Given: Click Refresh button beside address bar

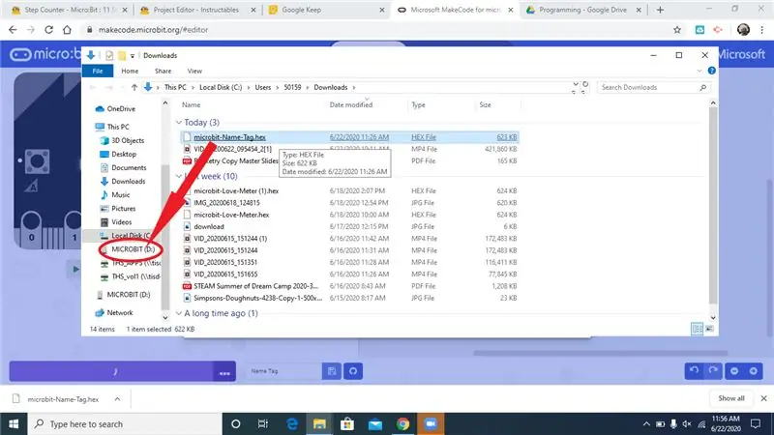Looking at the screenshot, I should coord(585,84).
